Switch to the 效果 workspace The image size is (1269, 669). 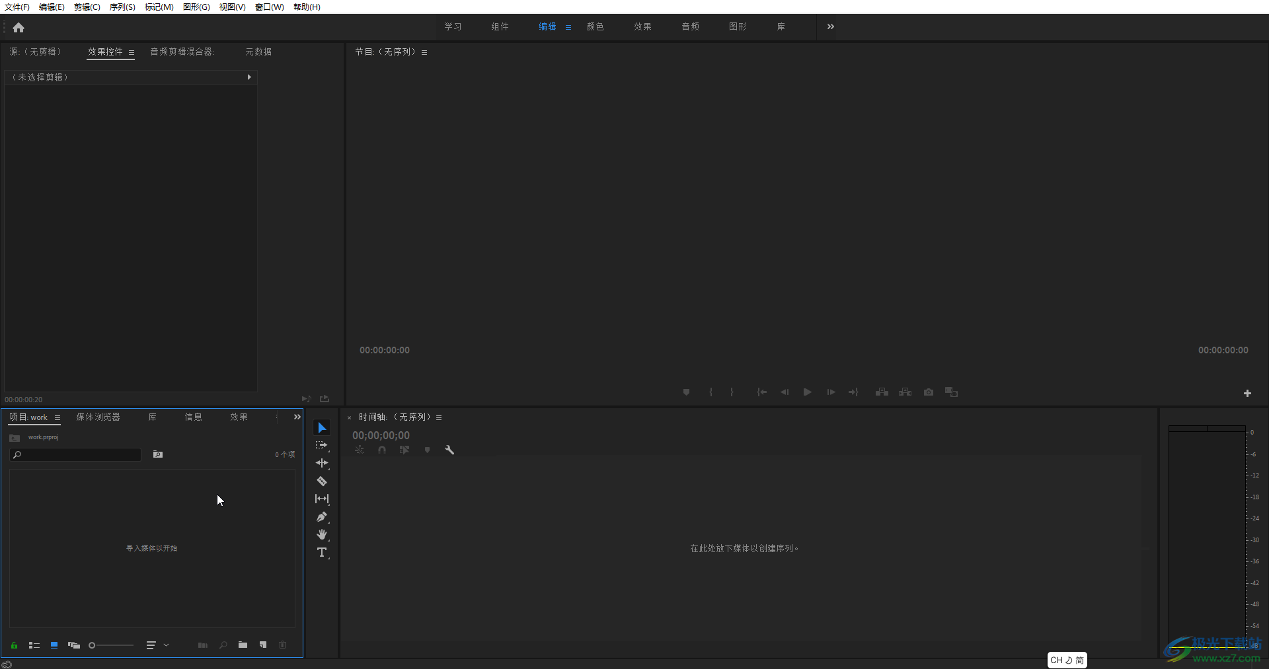pos(643,26)
